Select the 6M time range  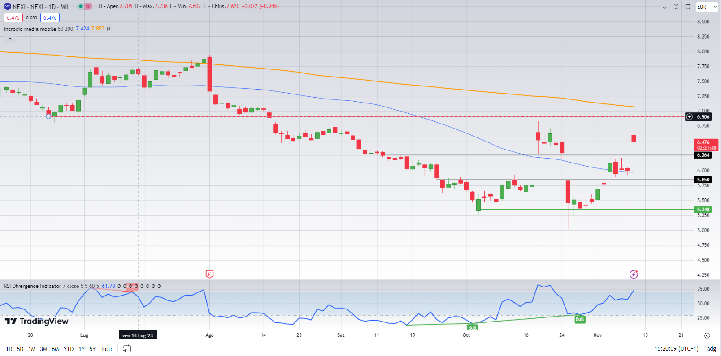click(x=55, y=349)
